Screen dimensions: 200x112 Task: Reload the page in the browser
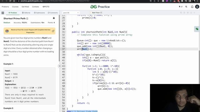(x=10, y=1)
